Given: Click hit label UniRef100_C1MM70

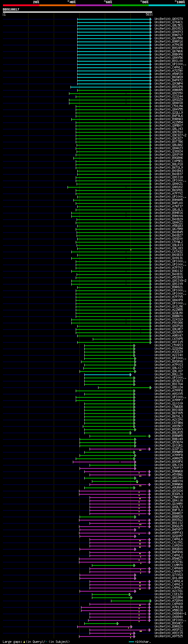Looking at the screenshot, I should tap(169, 565).
